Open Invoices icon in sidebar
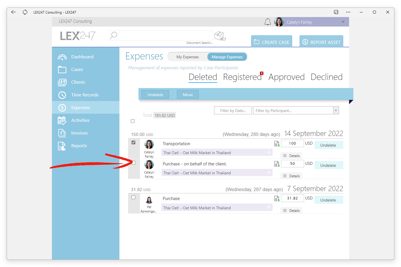The width and height of the screenshot is (401, 267). (62, 133)
